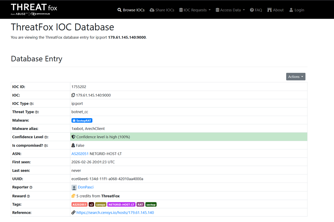Click the censys tag

[101, 204]
